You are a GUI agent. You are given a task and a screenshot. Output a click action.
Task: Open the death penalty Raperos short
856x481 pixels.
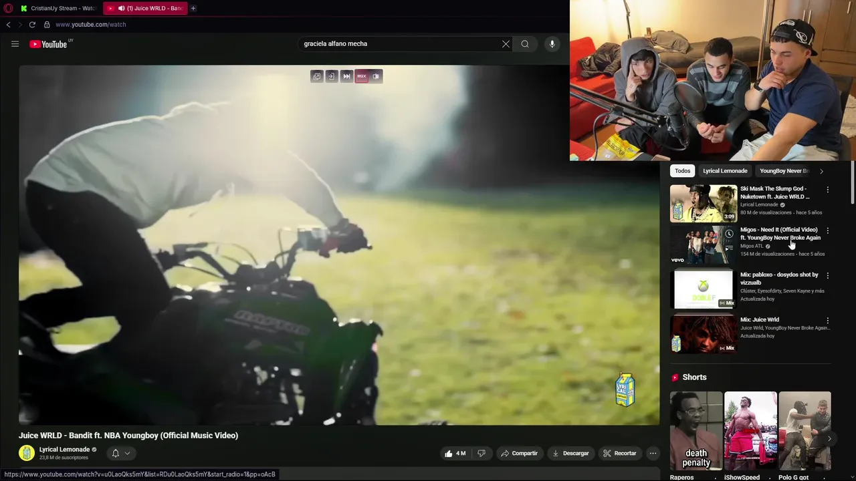pos(696,431)
